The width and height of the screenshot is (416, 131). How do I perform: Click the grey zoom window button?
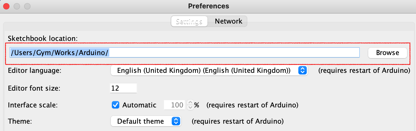pos(27,6)
